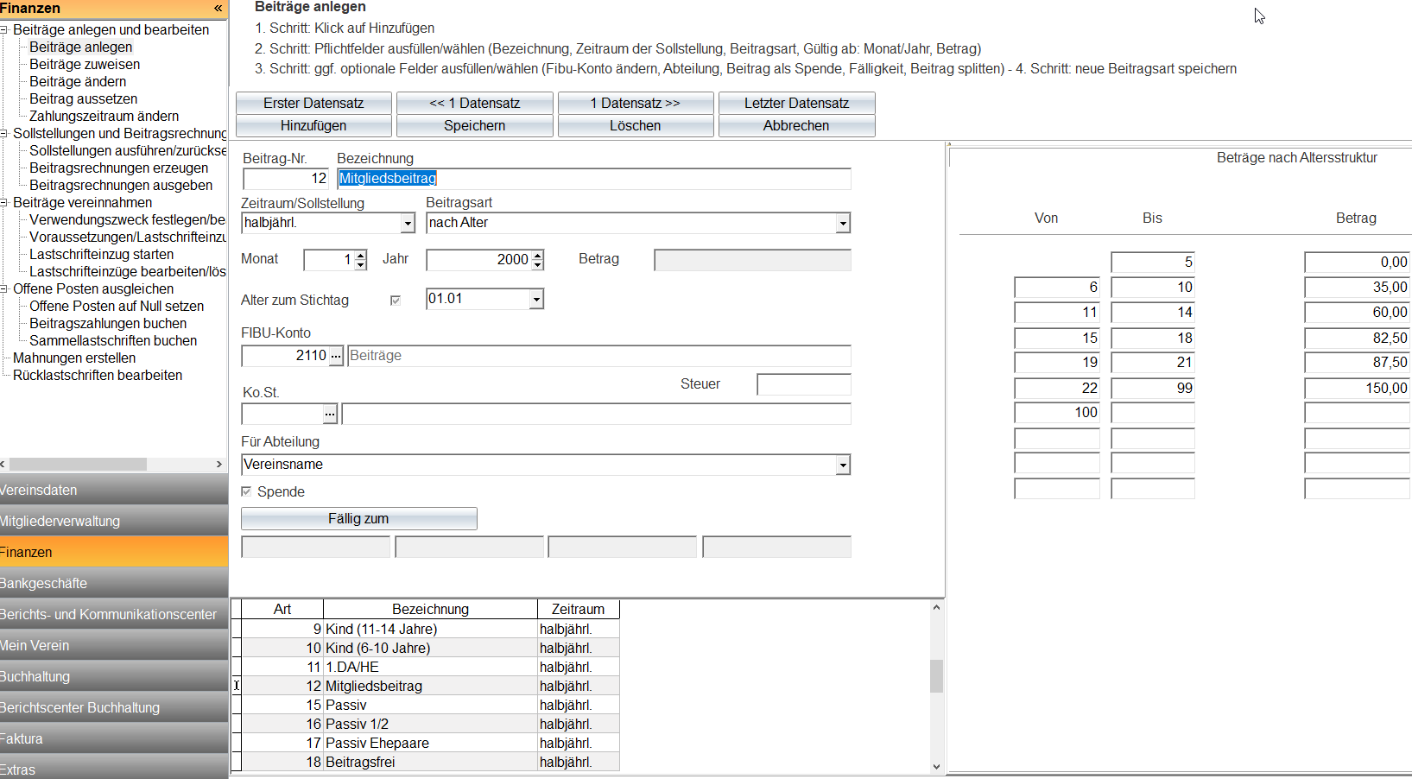The width and height of the screenshot is (1412, 779).
Task: Increase the Monat spinner value
Action: pyautogui.click(x=361, y=255)
